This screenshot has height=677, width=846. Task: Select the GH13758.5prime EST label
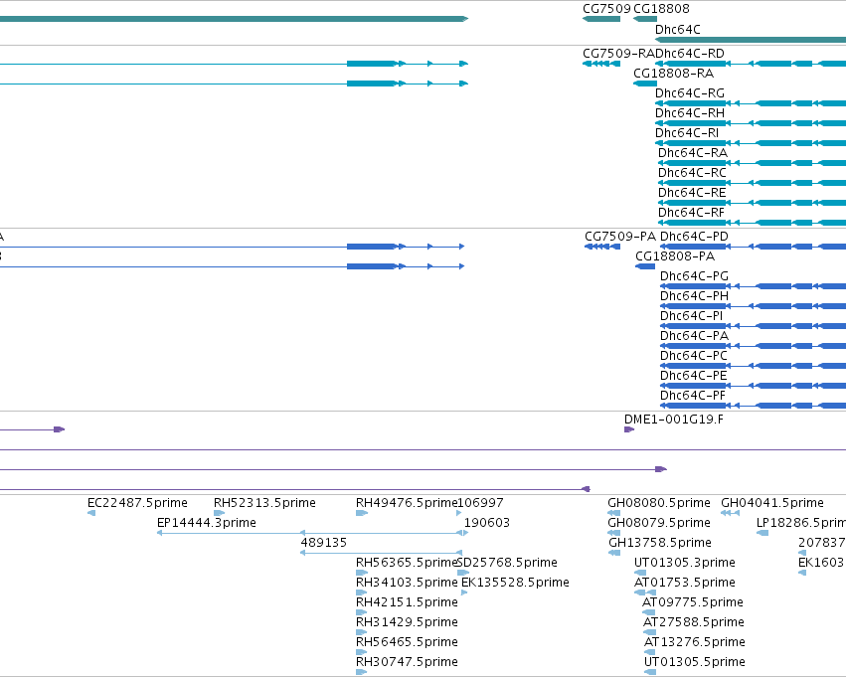(660, 543)
